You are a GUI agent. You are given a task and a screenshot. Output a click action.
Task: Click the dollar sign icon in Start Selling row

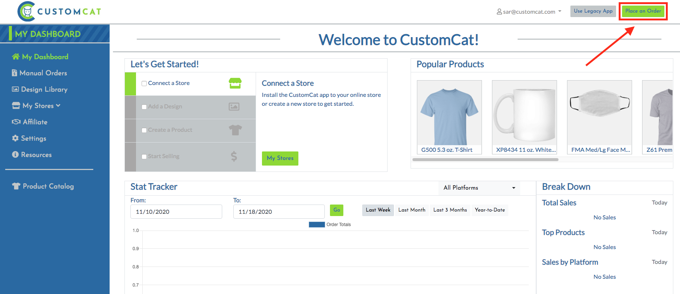[234, 156]
